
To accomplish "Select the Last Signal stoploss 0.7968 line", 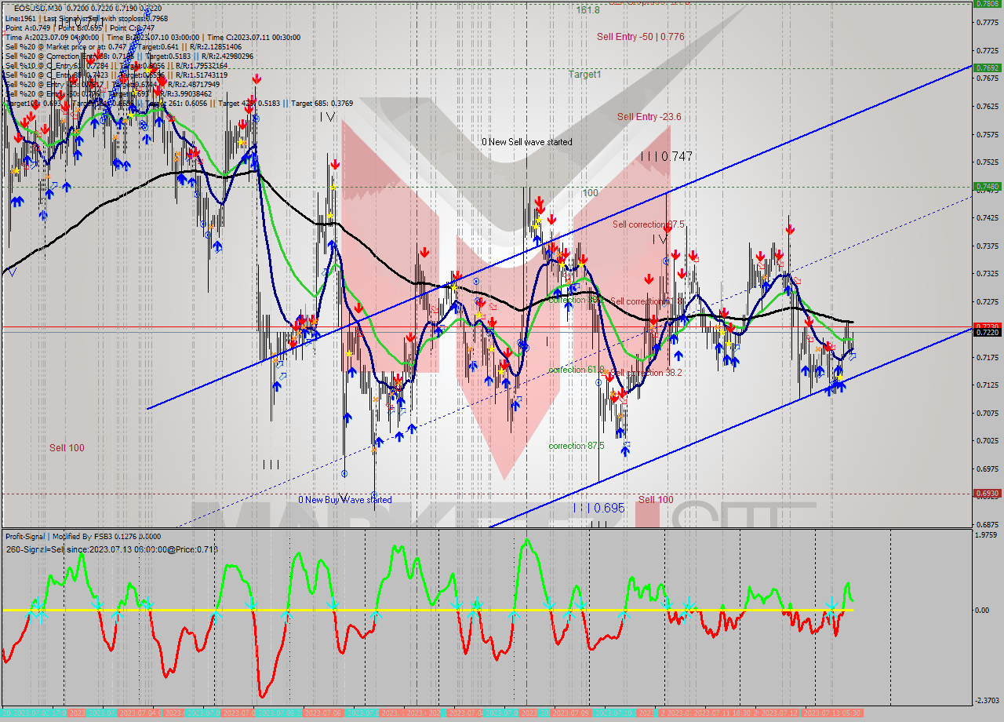I will 86,17.
